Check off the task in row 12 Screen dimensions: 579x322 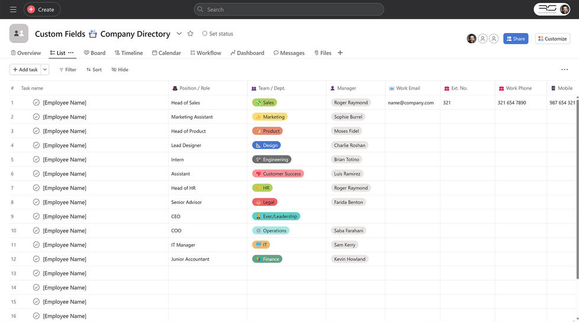coord(36,259)
